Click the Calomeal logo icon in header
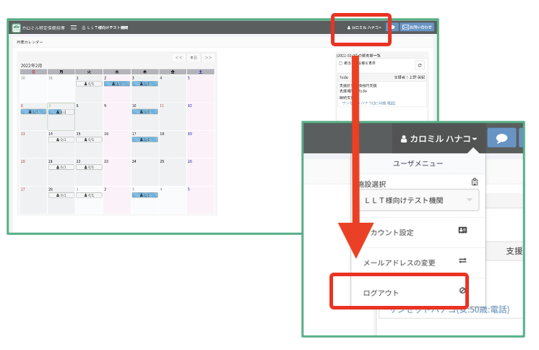This screenshot has width=539, height=350. click(16, 27)
